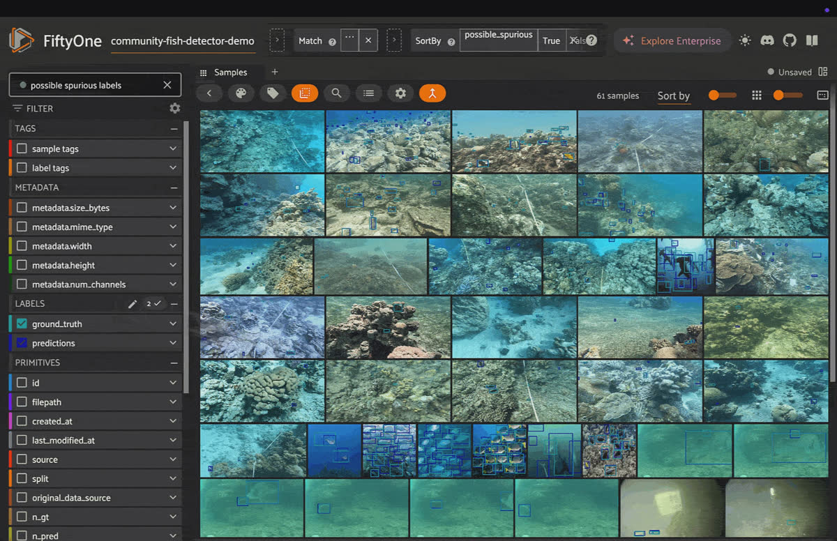The height and width of the screenshot is (541, 837).
Task: Open the tag samples or labels tool
Action: pyautogui.click(x=273, y=93)
